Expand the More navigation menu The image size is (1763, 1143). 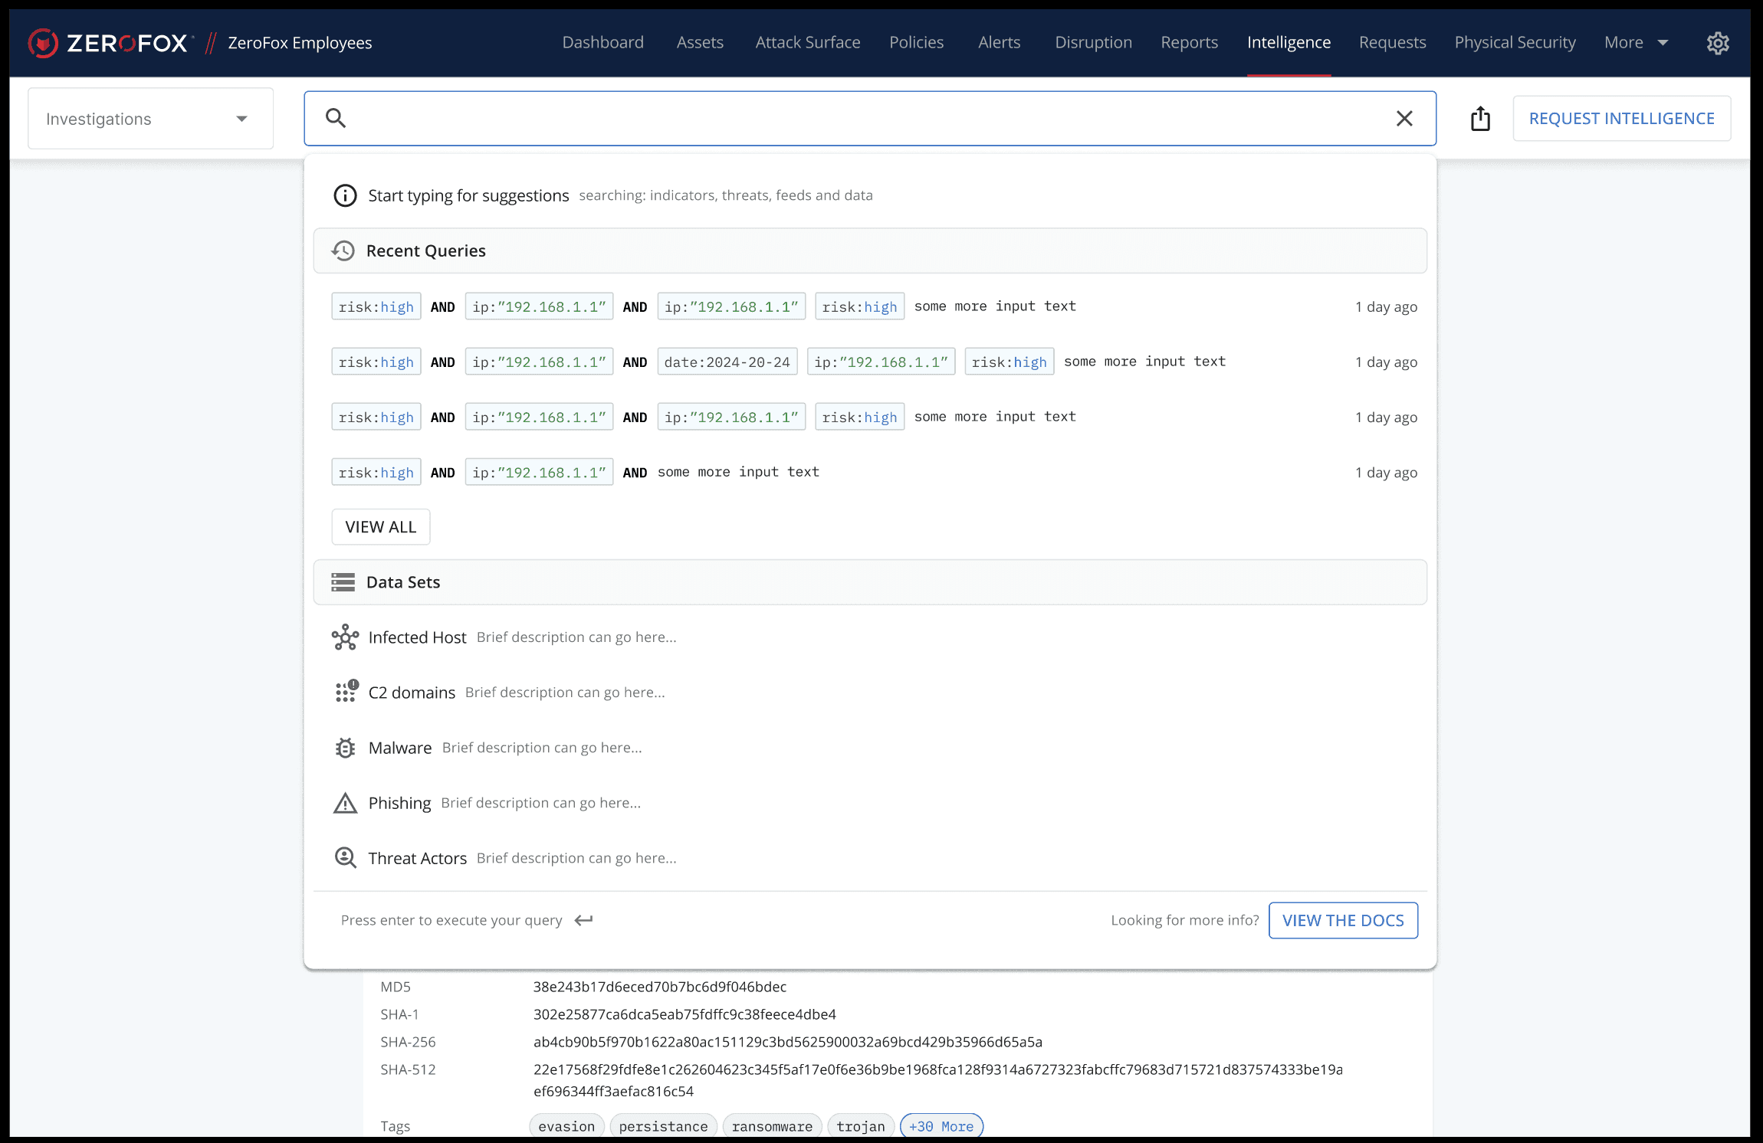tap(1636, 43)
